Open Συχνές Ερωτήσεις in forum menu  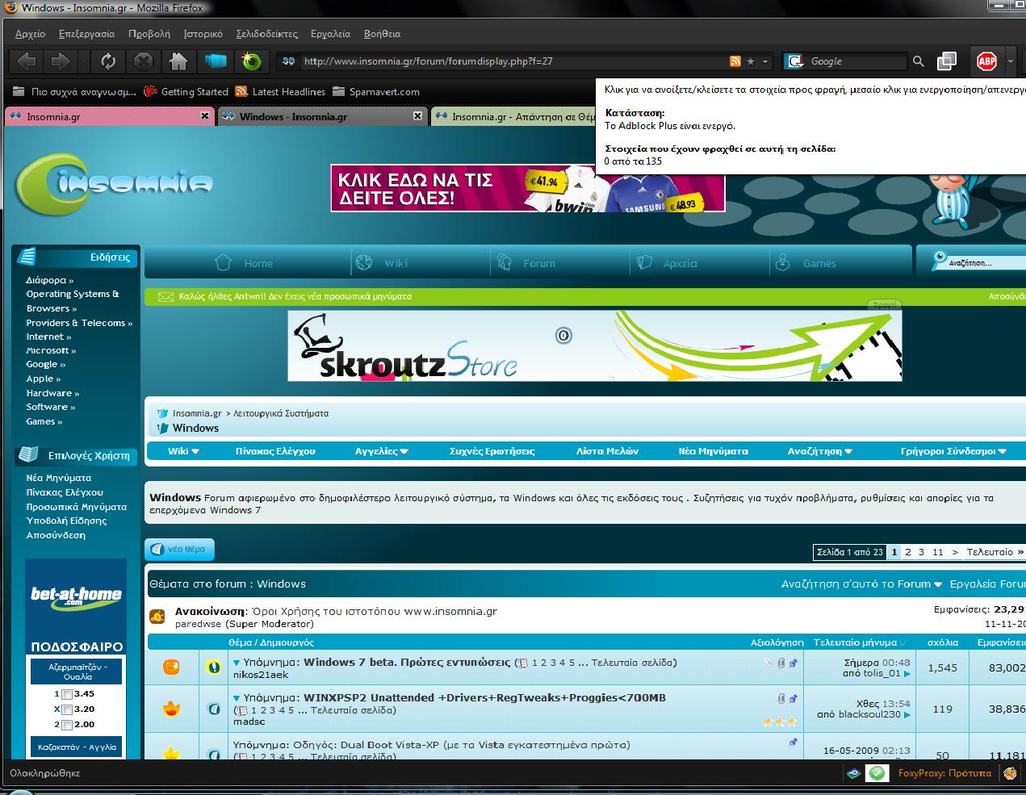492,451
